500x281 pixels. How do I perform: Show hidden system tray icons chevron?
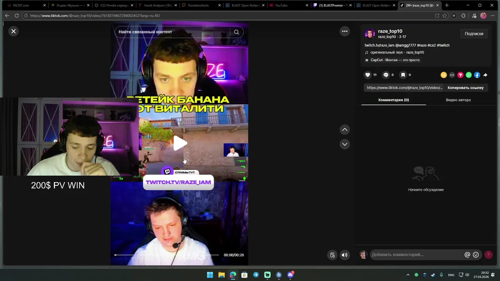tap(408, 275)
